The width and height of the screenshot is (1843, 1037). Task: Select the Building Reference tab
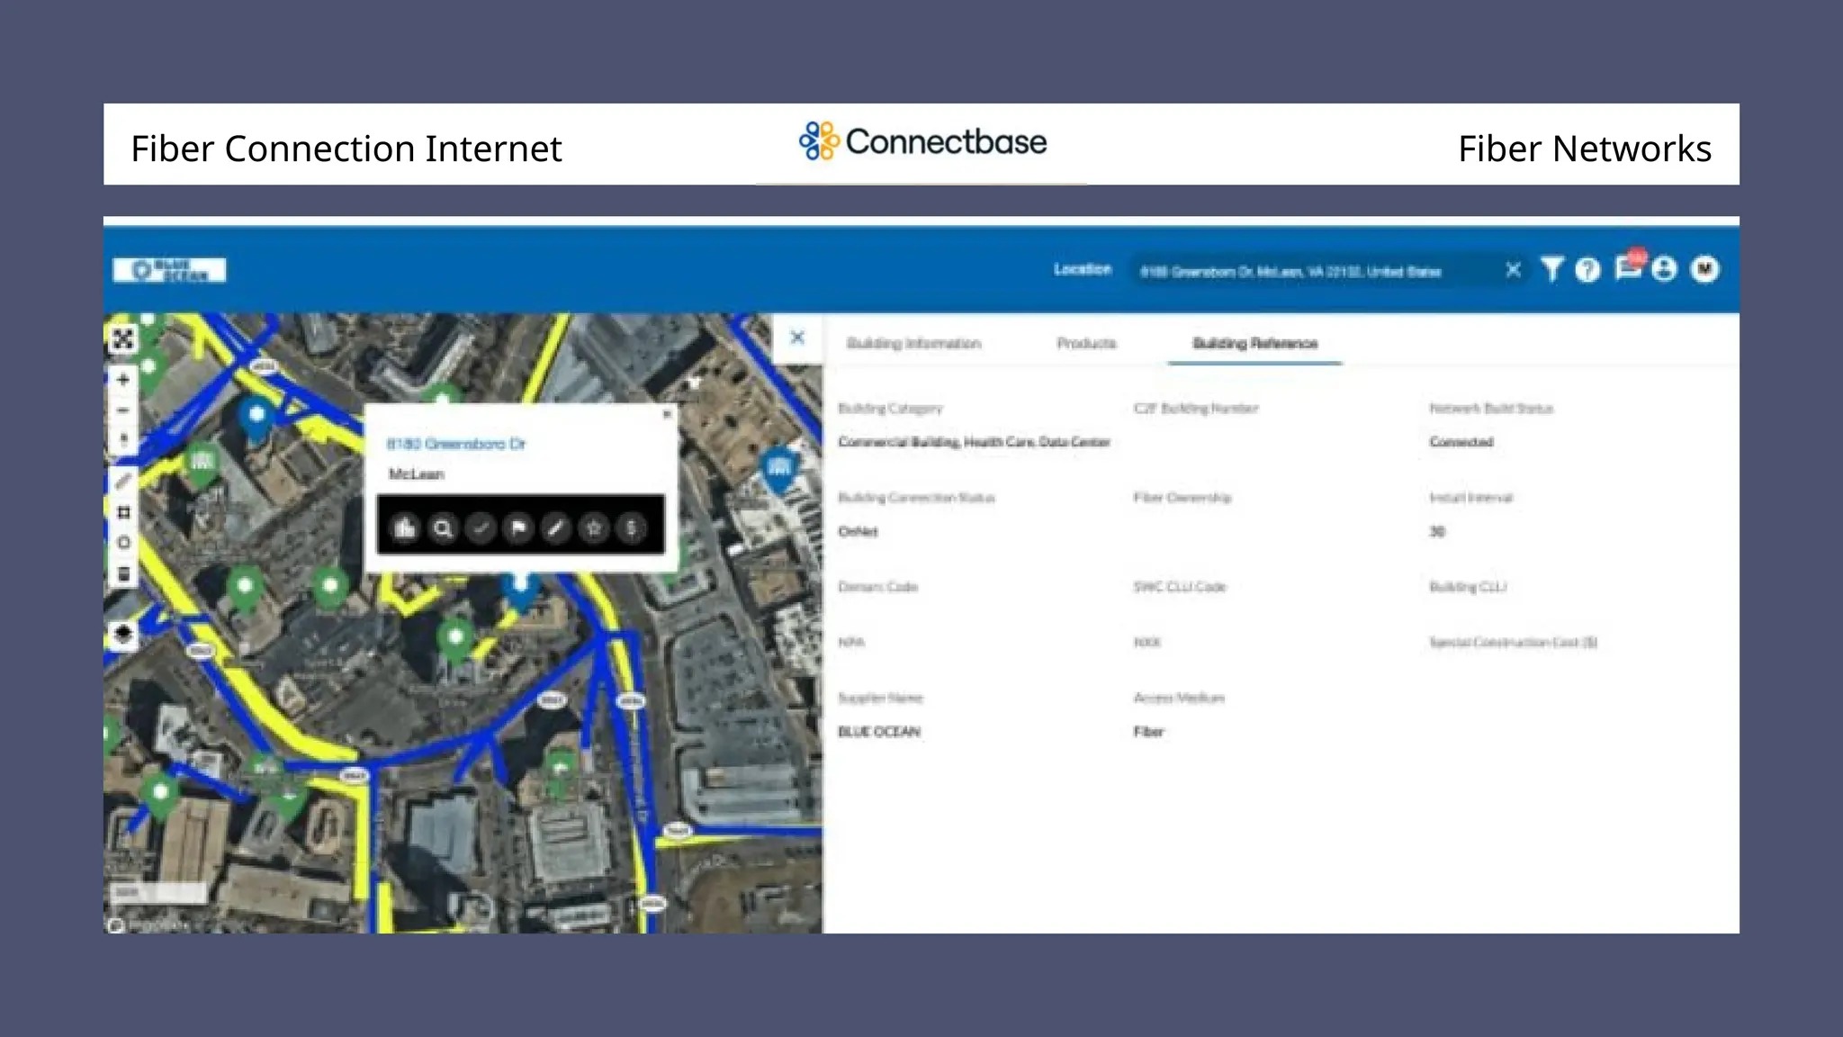pos(1254,343)
